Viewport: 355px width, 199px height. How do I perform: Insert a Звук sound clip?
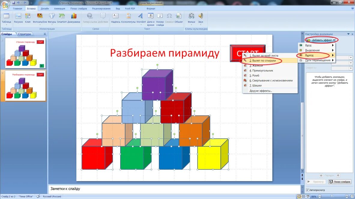201,18
